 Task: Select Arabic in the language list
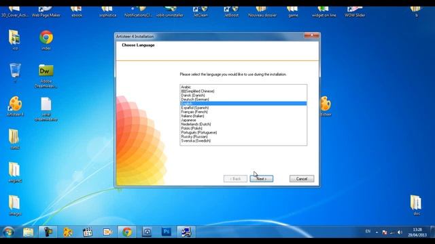pyautogui.click(x=243, y=87)
